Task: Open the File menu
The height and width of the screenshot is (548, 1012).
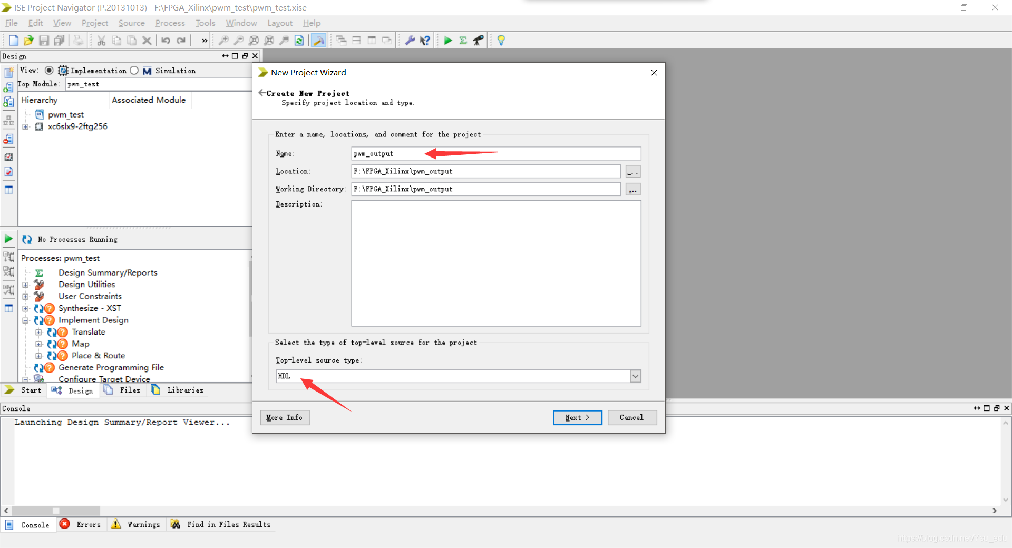Action: 11,23
